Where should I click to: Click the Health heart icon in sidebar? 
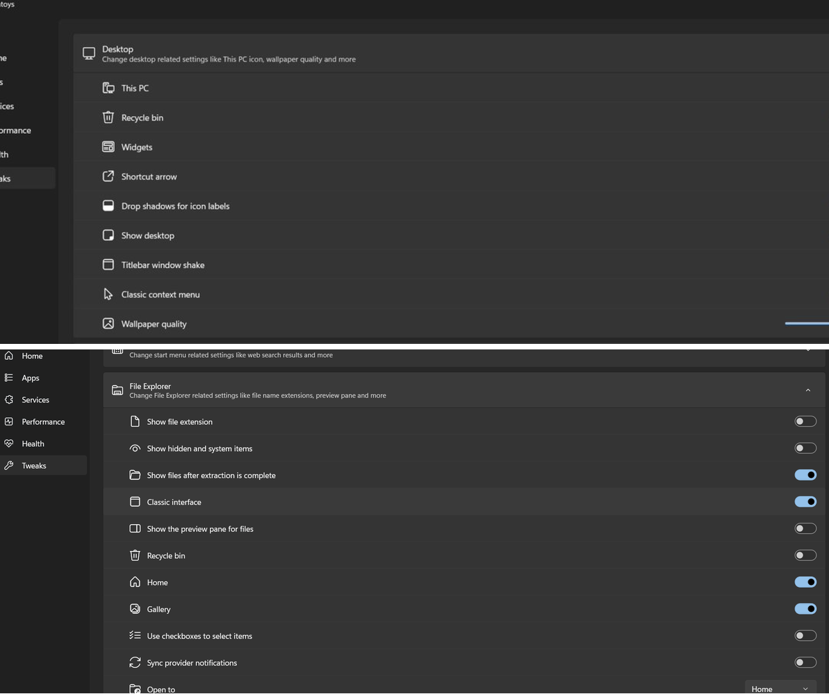(x=9, y=444)
